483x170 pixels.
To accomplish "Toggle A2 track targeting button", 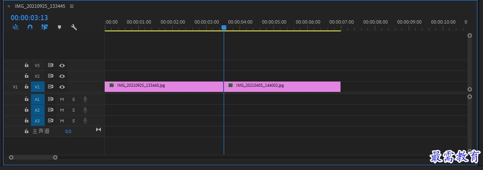I will 37,110.
